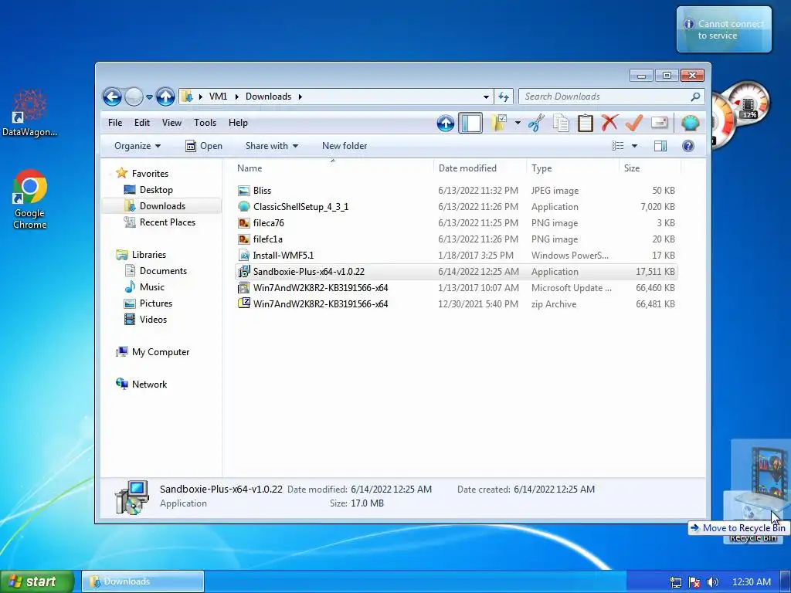The width and height of the screenshot is (791, 593).
Task: Click the Up one level button next to address bar
Action: (165, 97)
